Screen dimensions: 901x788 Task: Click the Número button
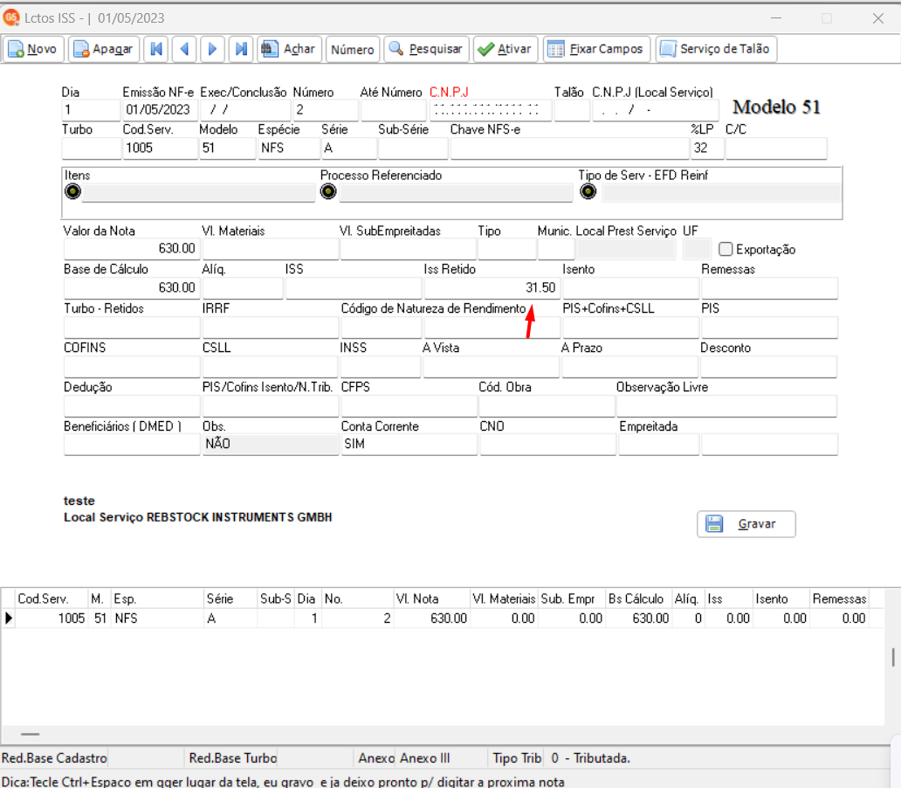coord(352,49)
